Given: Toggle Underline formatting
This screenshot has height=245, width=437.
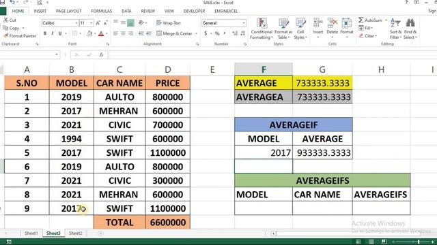Looking at the screenshot, I should [x=59, y=33].
